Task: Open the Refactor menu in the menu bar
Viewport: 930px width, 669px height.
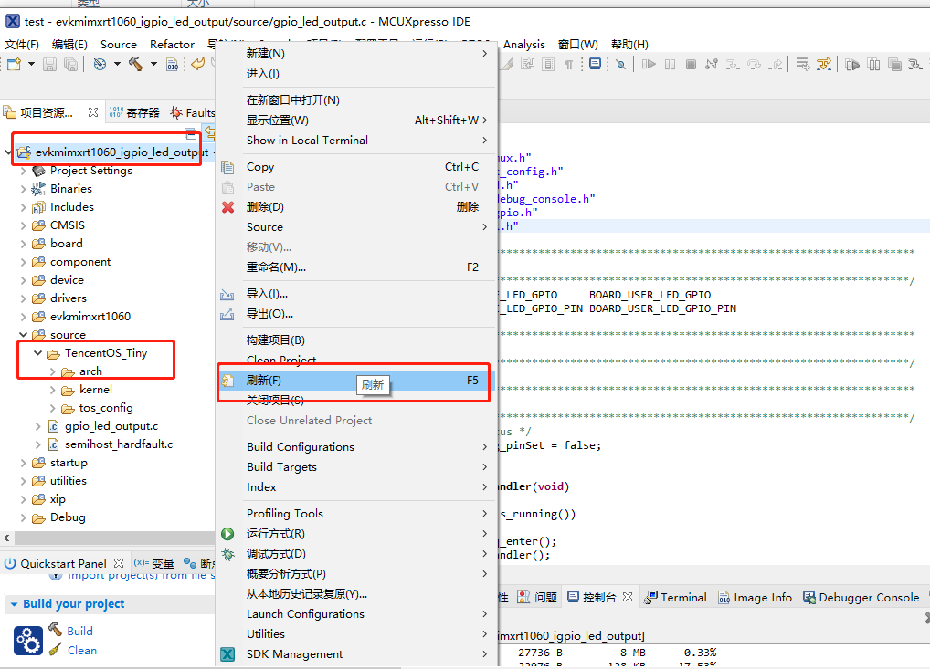Action: 172,45
